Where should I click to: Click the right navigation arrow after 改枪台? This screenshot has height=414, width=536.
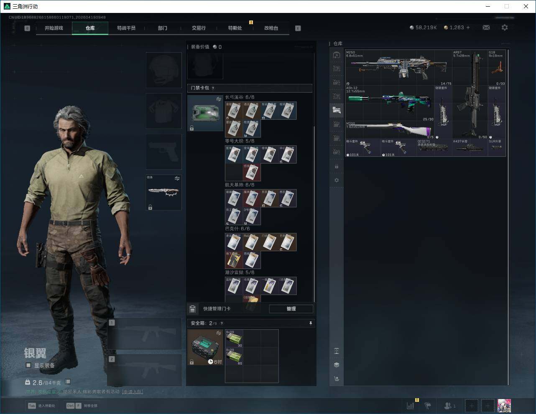(x=298, y=28)
